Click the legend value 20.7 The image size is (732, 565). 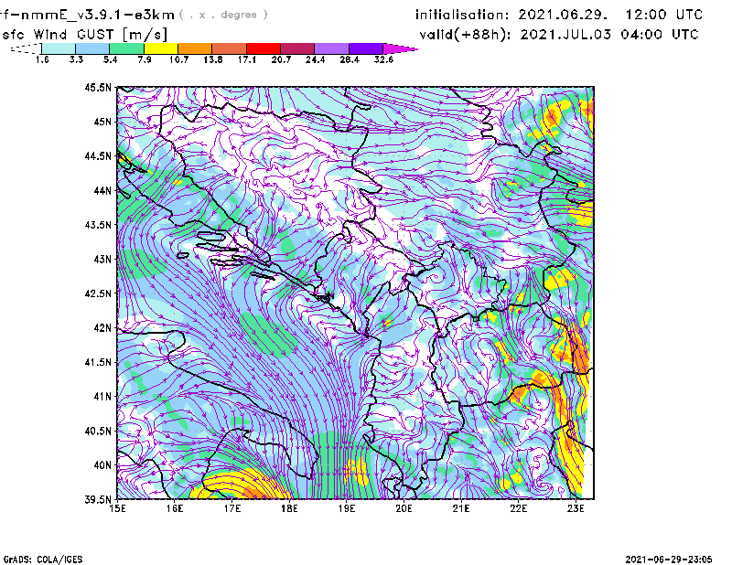point(281,59)
